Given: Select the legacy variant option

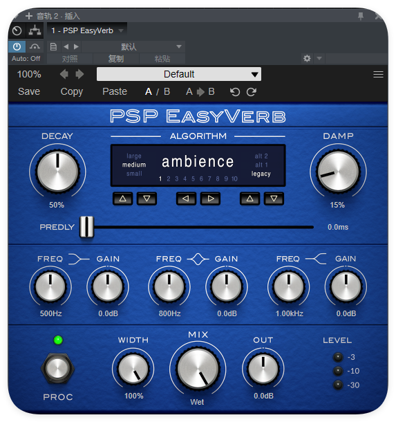Looking at the screenshot, I should coord(261,174).
